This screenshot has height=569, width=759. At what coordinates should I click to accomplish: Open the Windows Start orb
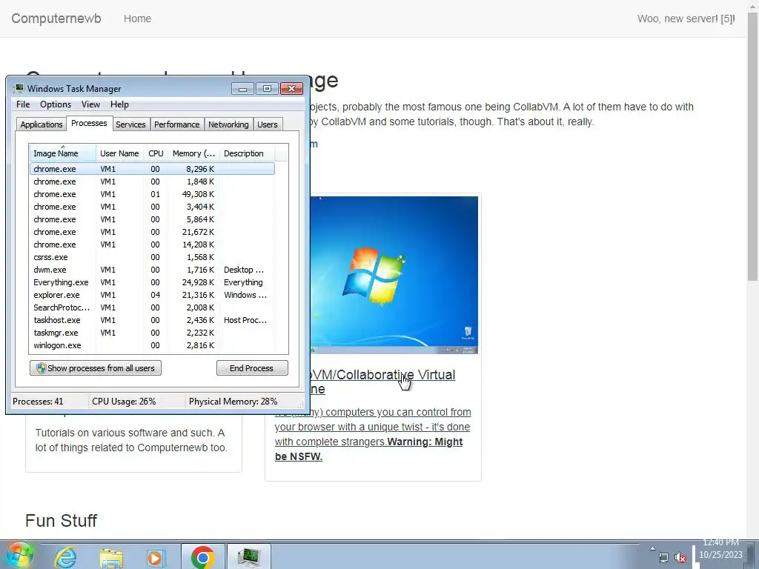pyautogui.click(x=19, y=555)
